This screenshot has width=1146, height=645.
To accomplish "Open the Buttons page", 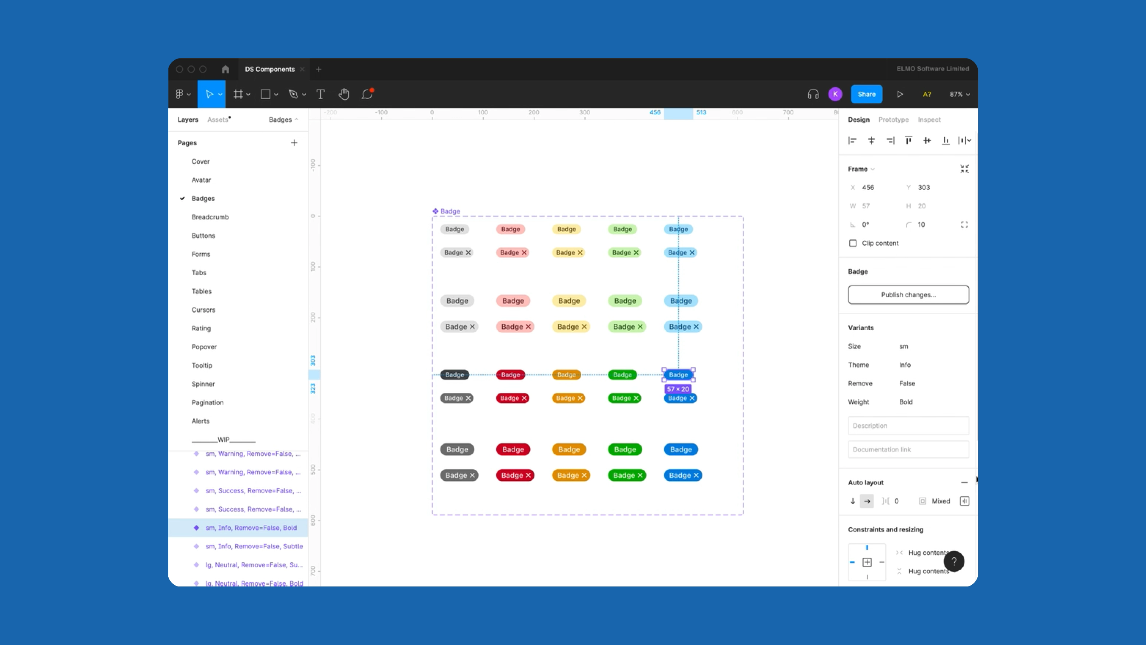I will [x=203, y=236].
